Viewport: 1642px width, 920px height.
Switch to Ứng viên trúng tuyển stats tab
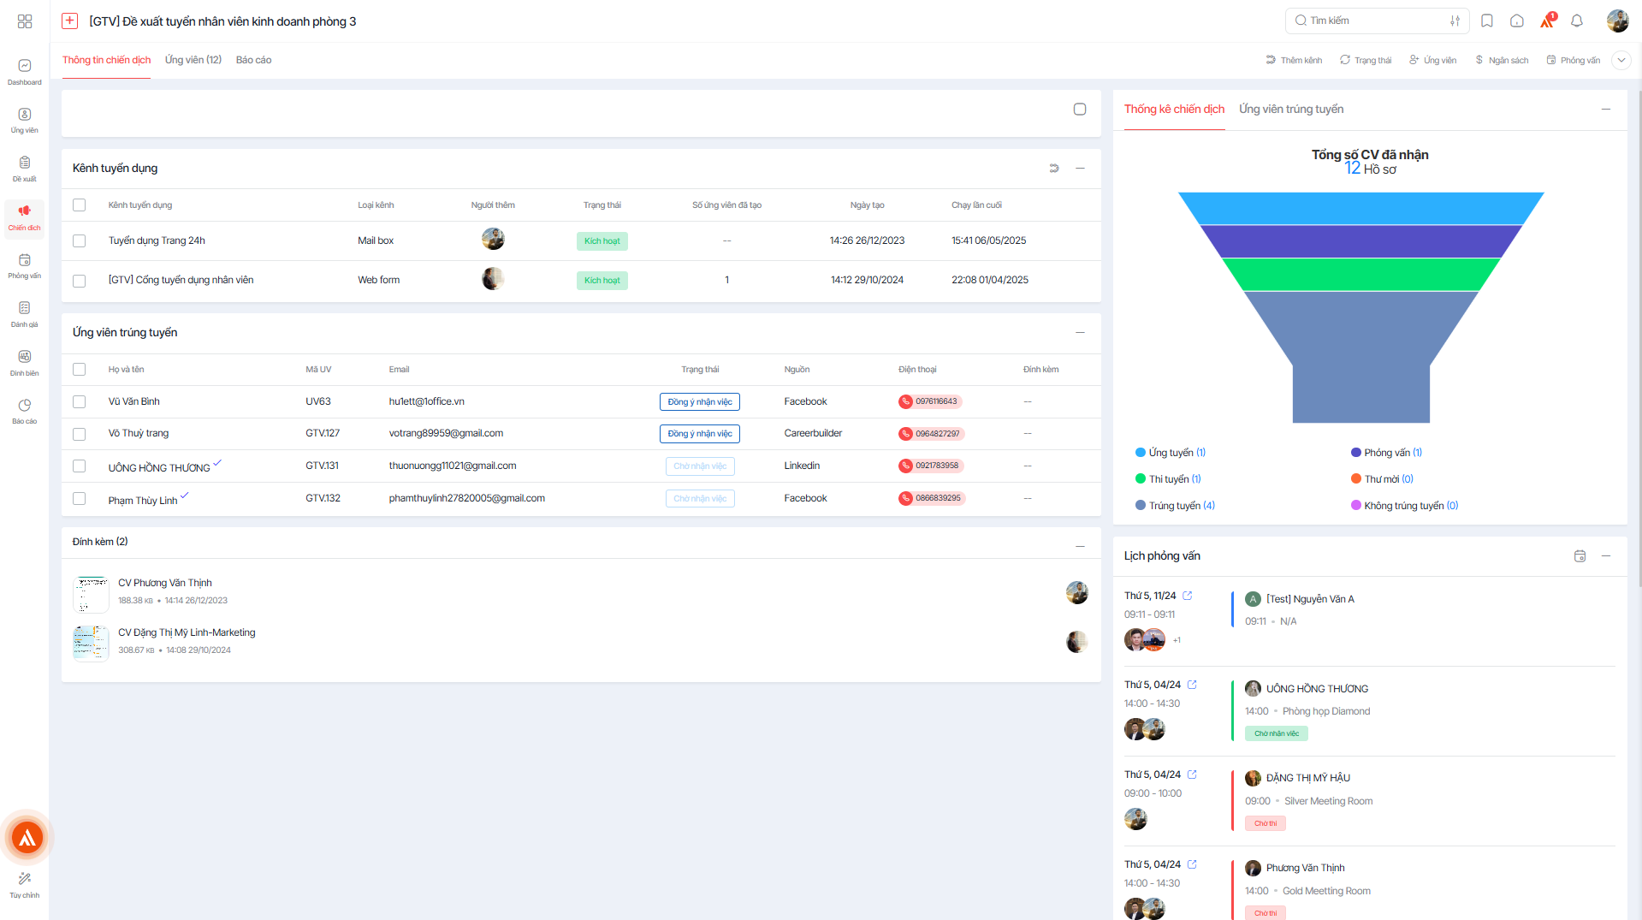[x=1291, y=110]
